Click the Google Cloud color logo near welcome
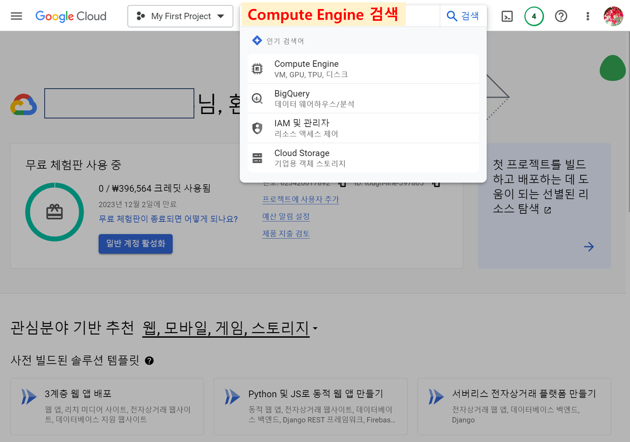 tap(24, 104)
